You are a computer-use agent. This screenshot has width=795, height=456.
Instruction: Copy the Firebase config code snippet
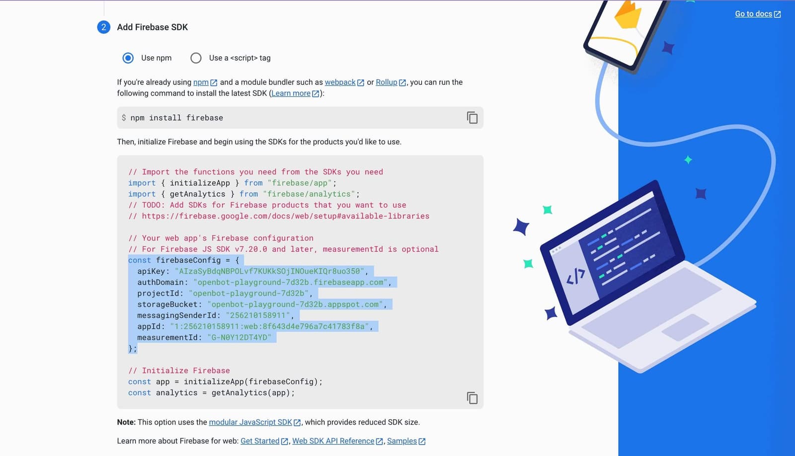tap(472, 398)
